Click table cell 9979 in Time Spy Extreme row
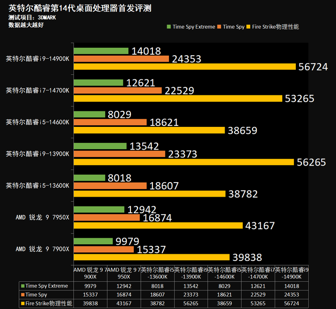Image resolution: width=336 pixels, height=309 pixels. tap(90, 286)
